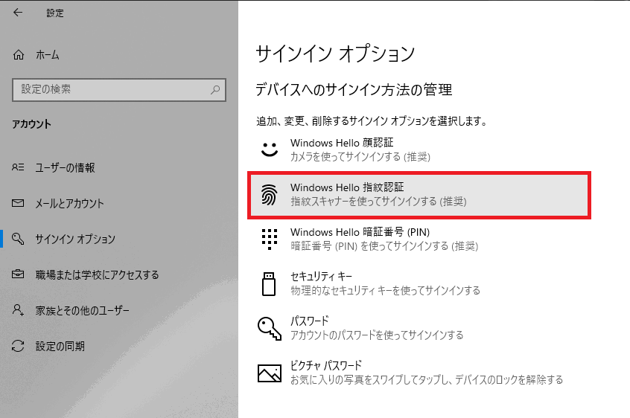Click 指紋スキャナーを使ってサインインする description text
Screen dimensions: 630x418
378,201
